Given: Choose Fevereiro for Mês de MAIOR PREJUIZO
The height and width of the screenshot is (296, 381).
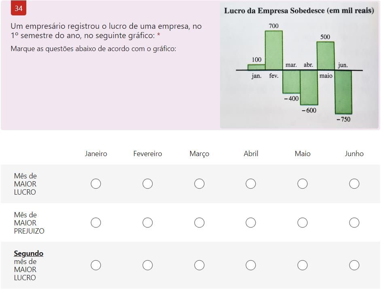Looking at the screenshot, I should (x=148, y=223).
